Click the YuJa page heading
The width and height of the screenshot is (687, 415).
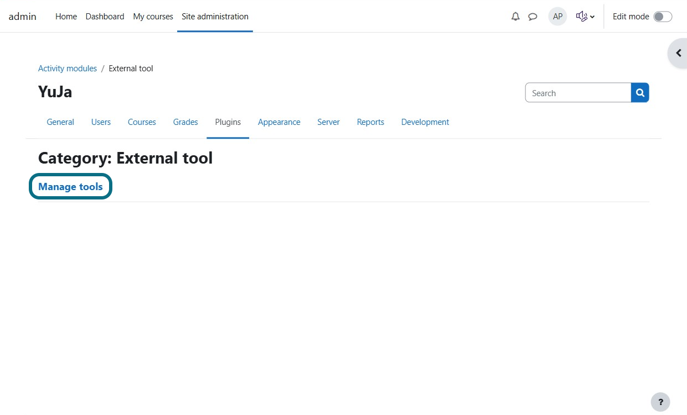(x=55, y=92)
